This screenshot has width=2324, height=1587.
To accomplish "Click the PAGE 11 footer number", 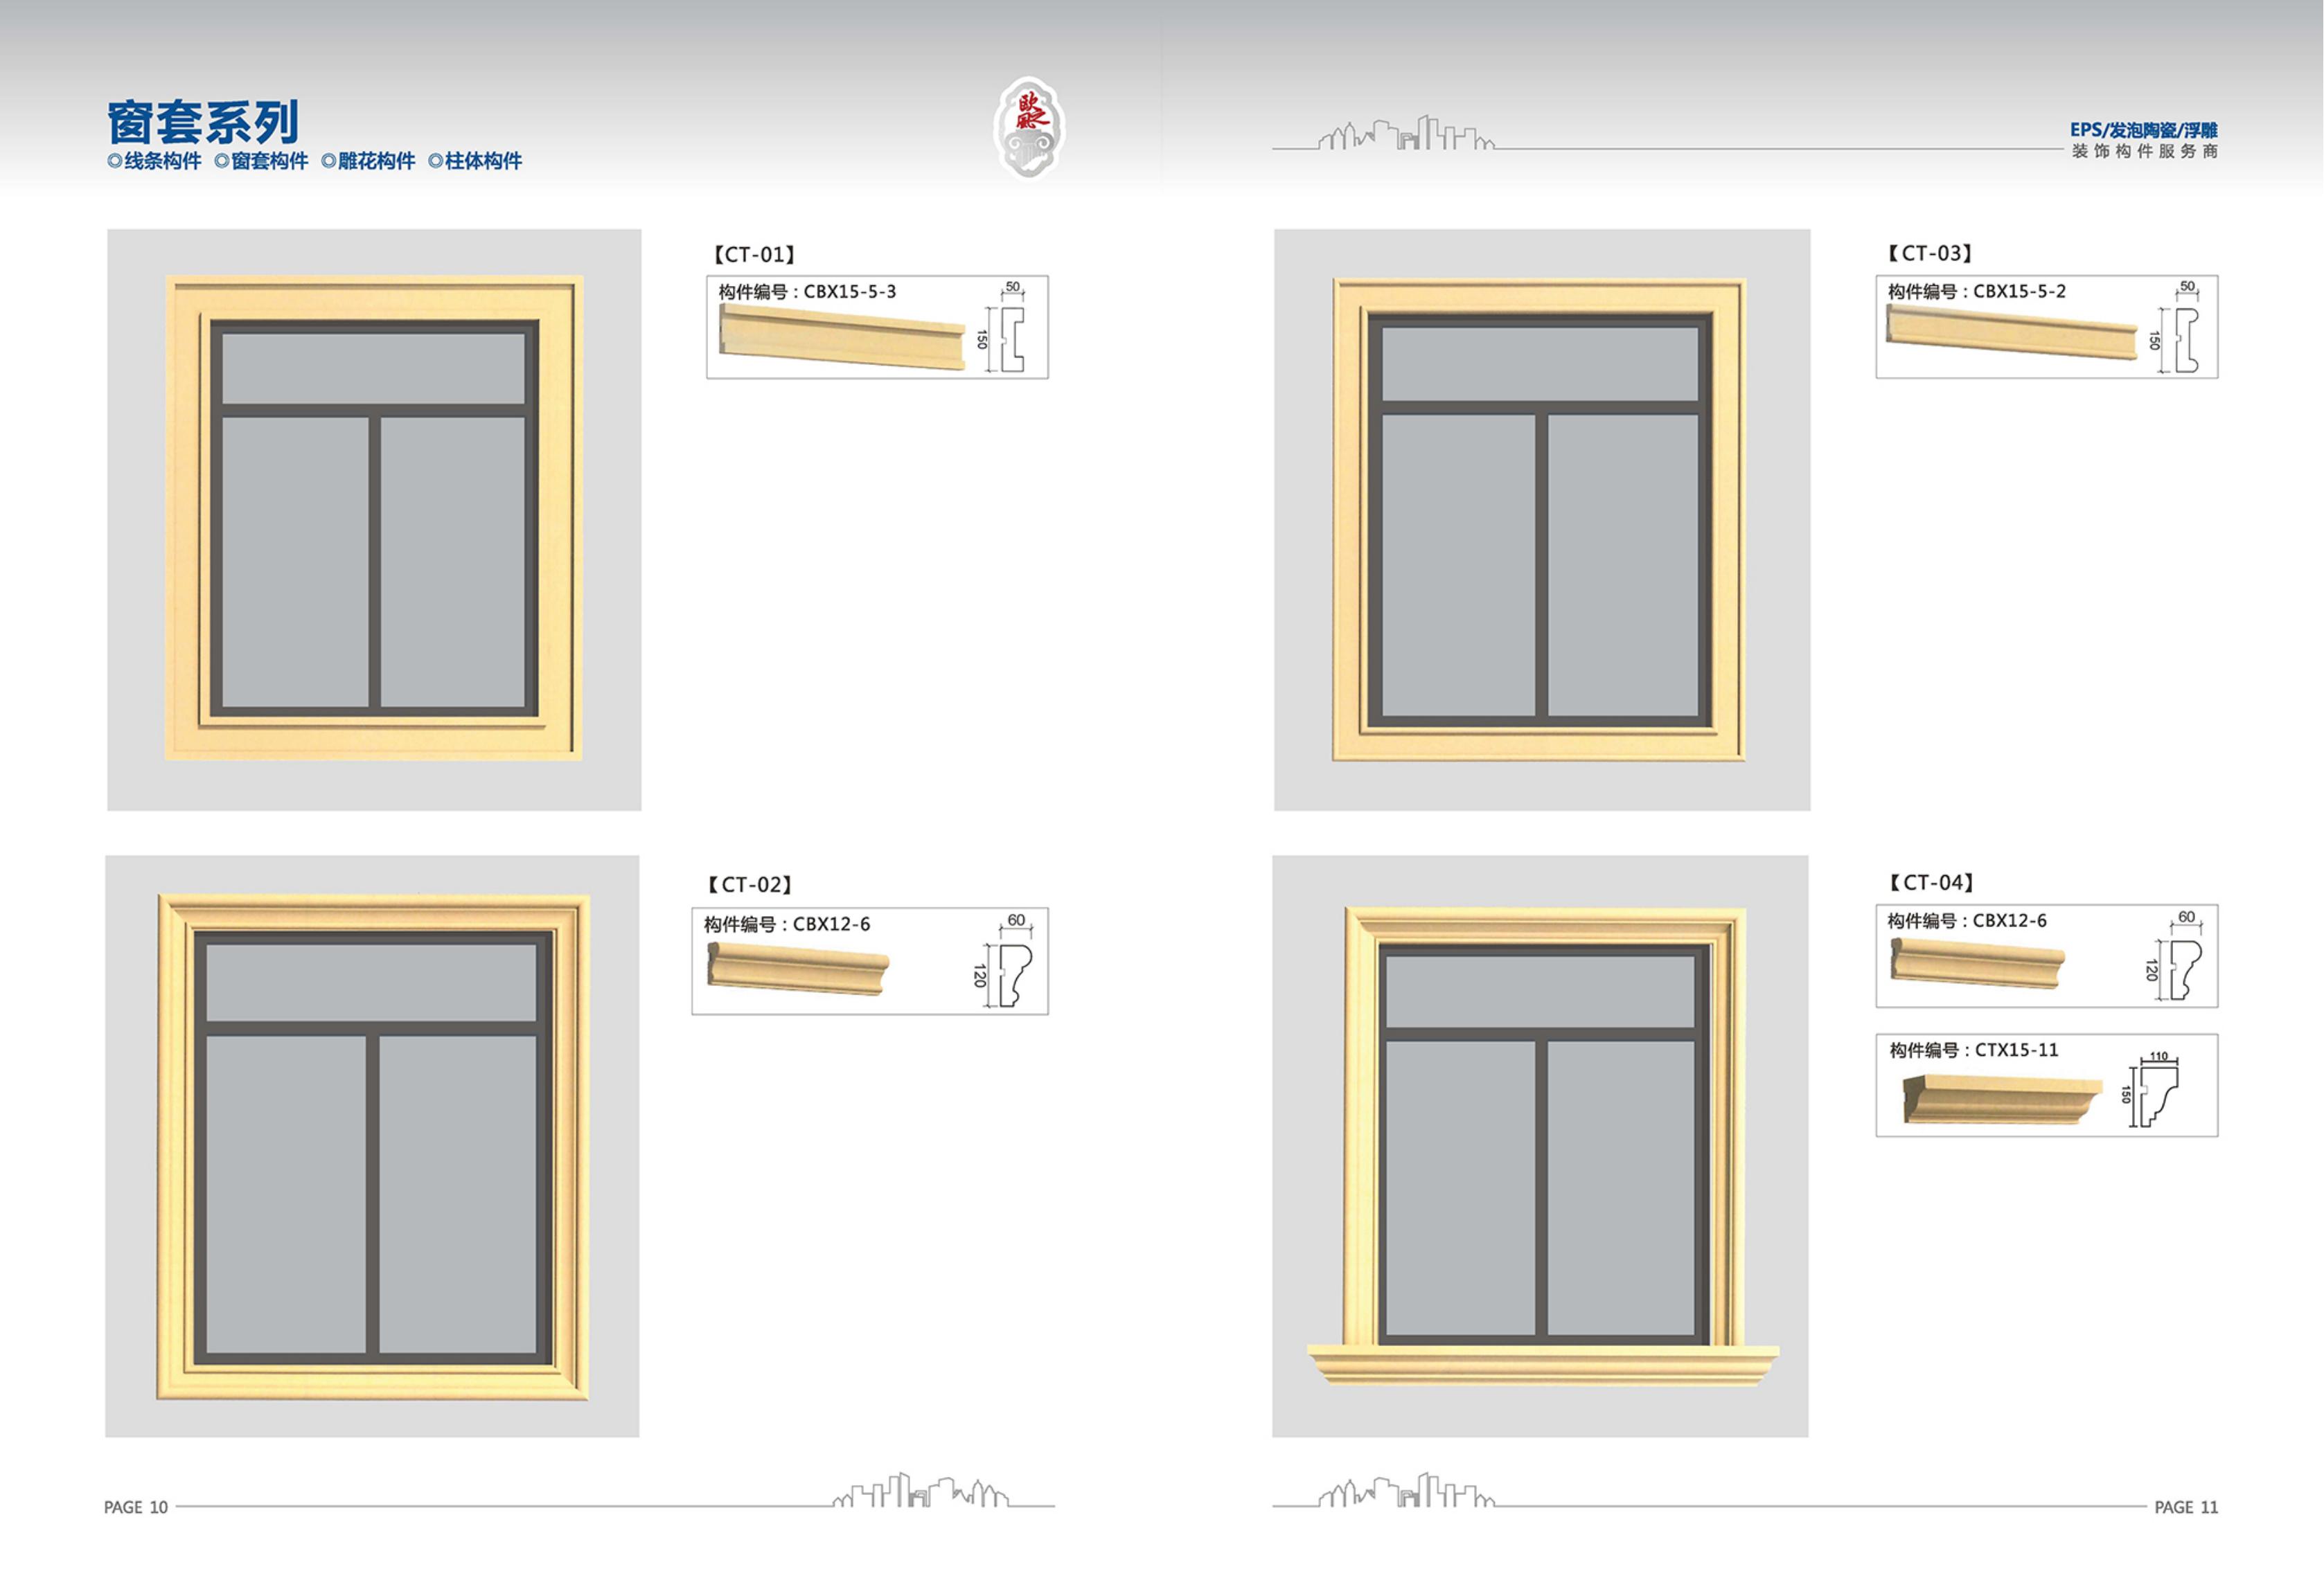I will coord(2186,1507).
